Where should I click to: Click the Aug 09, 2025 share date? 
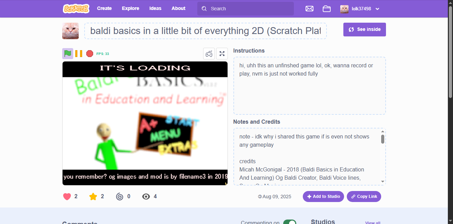click(x=277, y=197)
